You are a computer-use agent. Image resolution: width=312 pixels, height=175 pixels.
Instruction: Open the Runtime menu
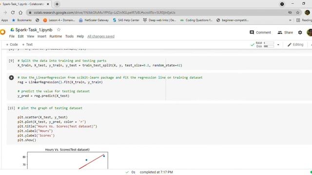pos(56,36)
